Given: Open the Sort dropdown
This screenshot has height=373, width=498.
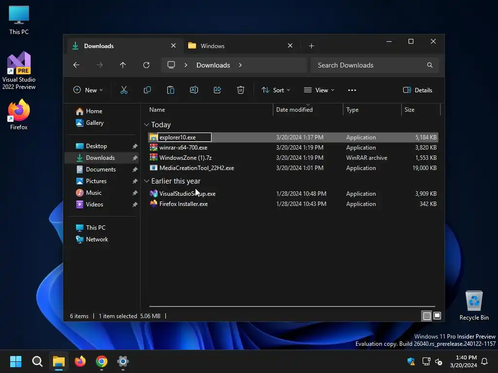Looking at the screenshot, I should 276,90.
